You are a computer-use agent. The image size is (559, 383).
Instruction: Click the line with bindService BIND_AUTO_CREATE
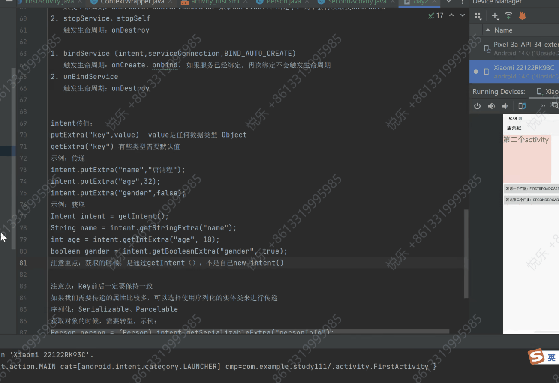[173, 53]
